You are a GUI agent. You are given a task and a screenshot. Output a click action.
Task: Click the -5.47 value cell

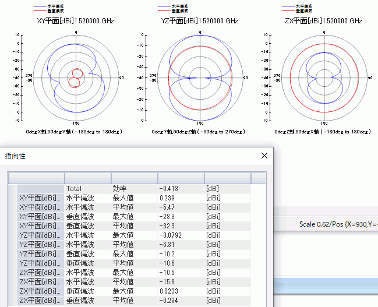pyautogui.click(x=181, y=207)
